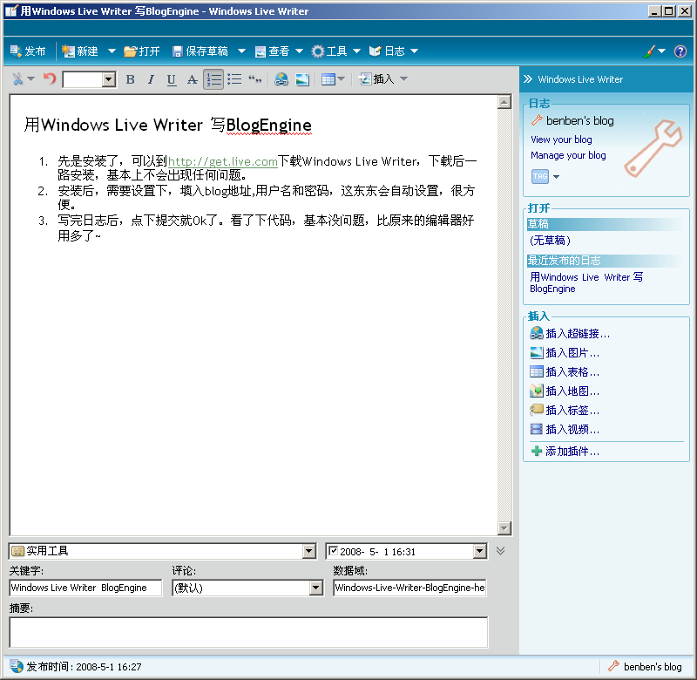697x680 pixels.
Task: Toggle the numbered list button
Action: tap(213, 79)
